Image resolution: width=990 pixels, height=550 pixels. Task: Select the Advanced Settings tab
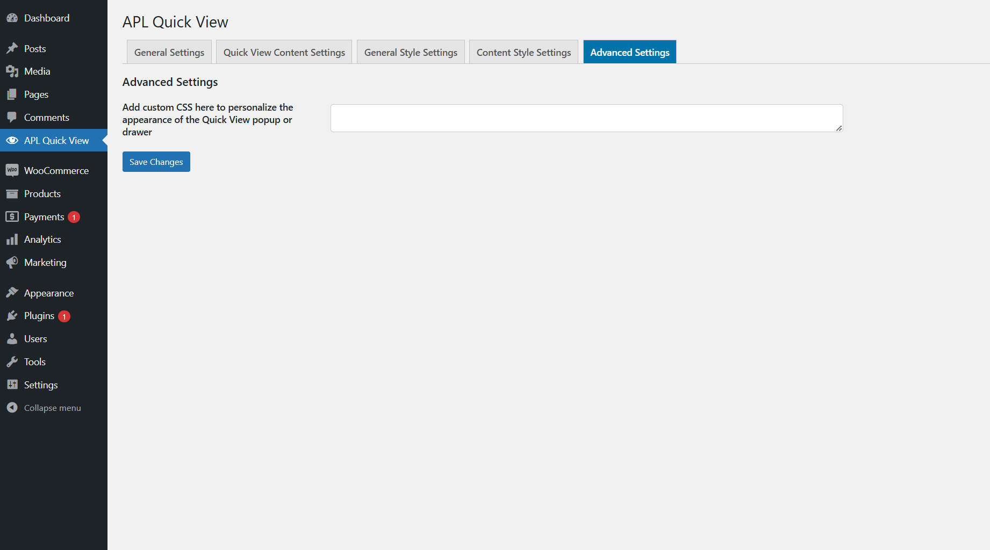coord(630,52)
